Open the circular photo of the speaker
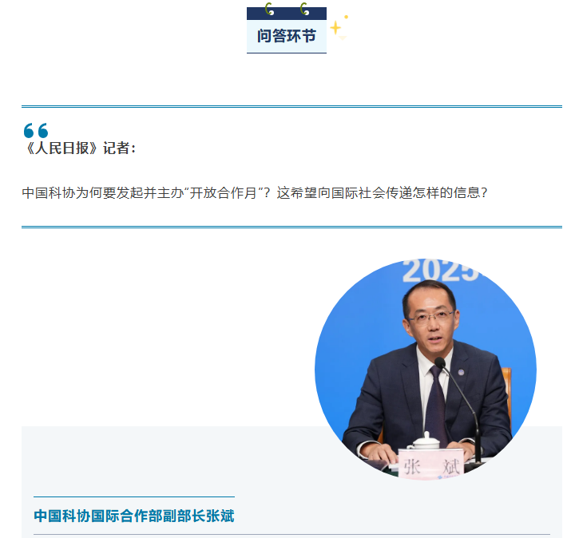This screenshot has width=567, height=538. click(x=426, y=369)
